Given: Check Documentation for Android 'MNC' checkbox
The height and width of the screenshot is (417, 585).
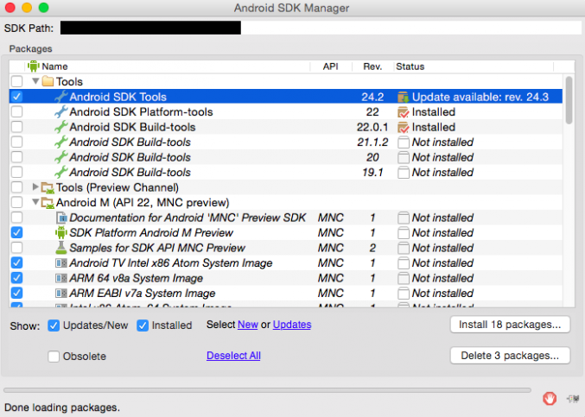Looking at the screenshot, I should coord(16,218).
